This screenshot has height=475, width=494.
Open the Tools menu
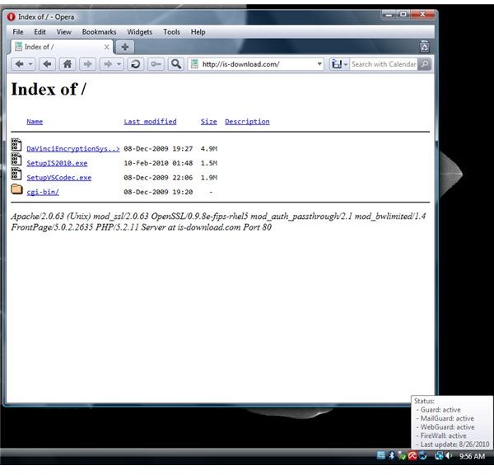(x=172, y=32)
